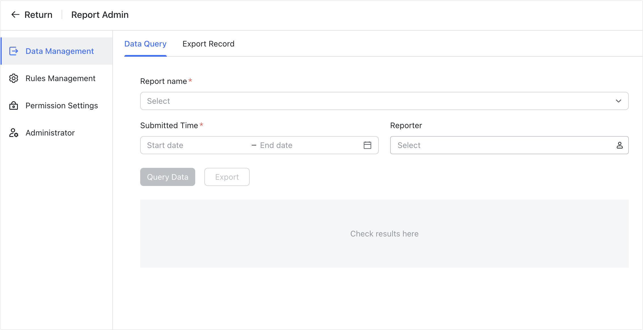Viewport: 643px width, 330px height.
Task: Open the calendar icon in Submitted Time
Action: [367, 145]
